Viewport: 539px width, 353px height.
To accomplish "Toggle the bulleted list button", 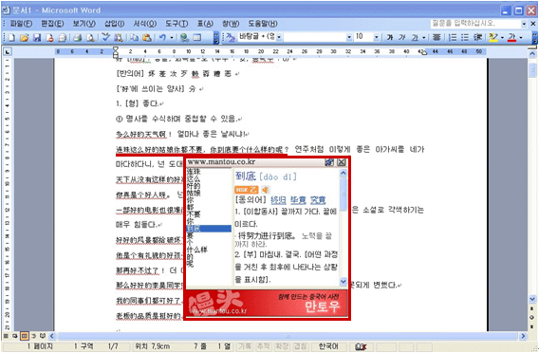I will pos(465,37).
